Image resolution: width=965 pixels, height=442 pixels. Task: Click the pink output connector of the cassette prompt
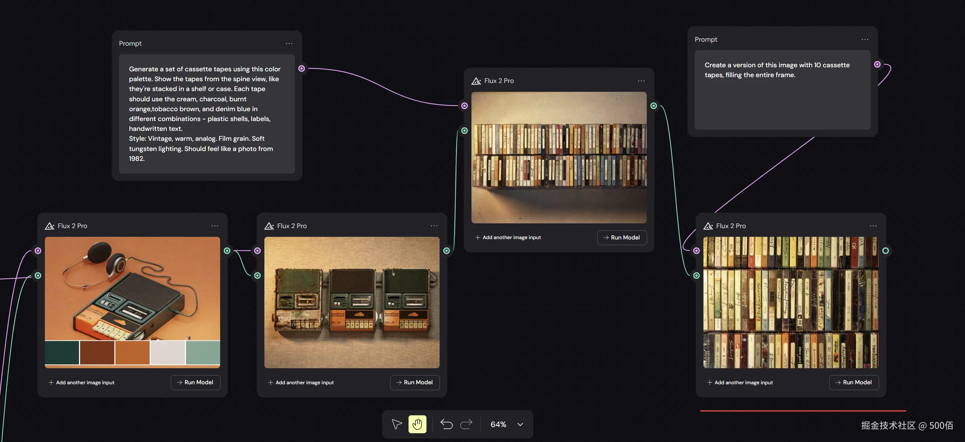[302, 68]
